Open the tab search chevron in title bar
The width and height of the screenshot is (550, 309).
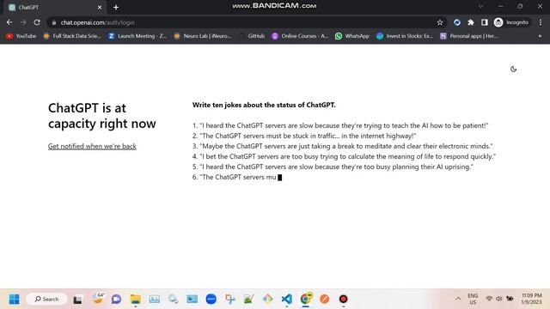[481, 6]
